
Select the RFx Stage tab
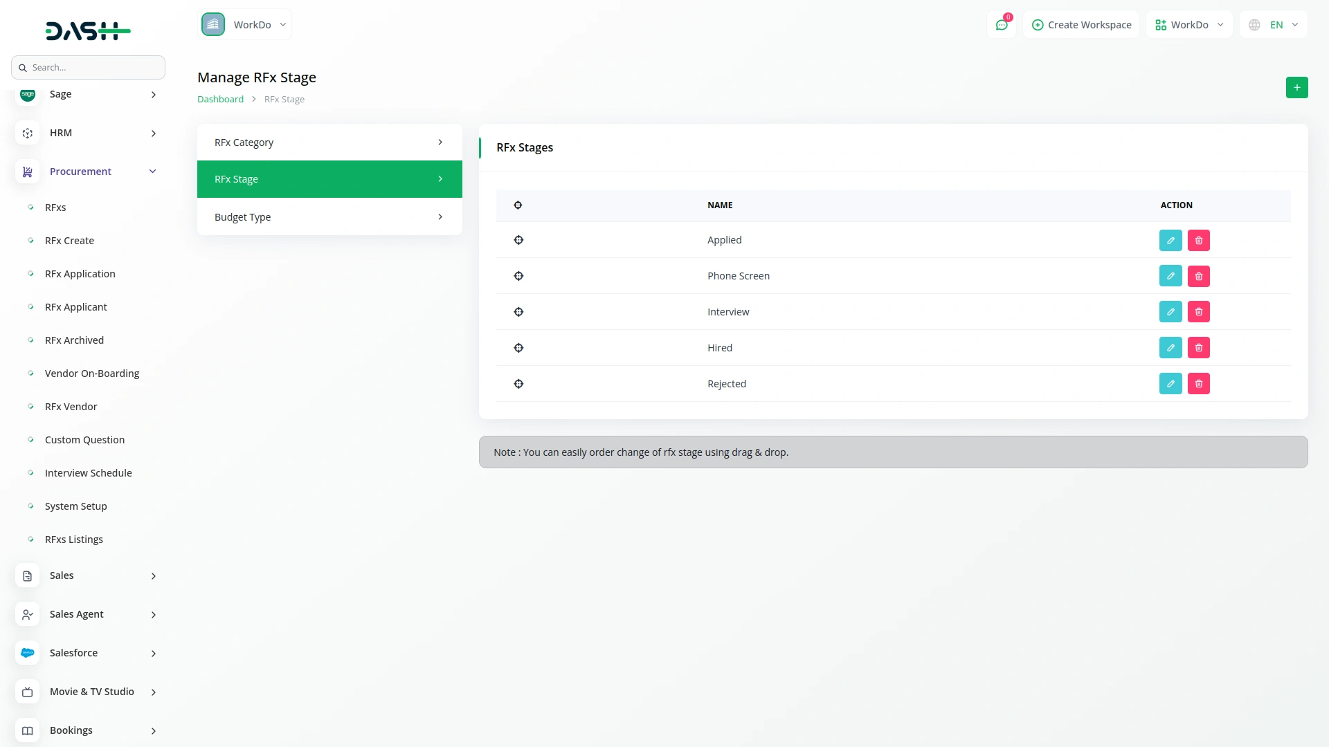coord(329,179)
